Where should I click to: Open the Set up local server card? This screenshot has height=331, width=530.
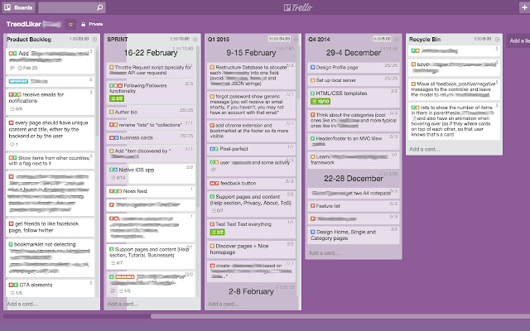tap(354, 80)
